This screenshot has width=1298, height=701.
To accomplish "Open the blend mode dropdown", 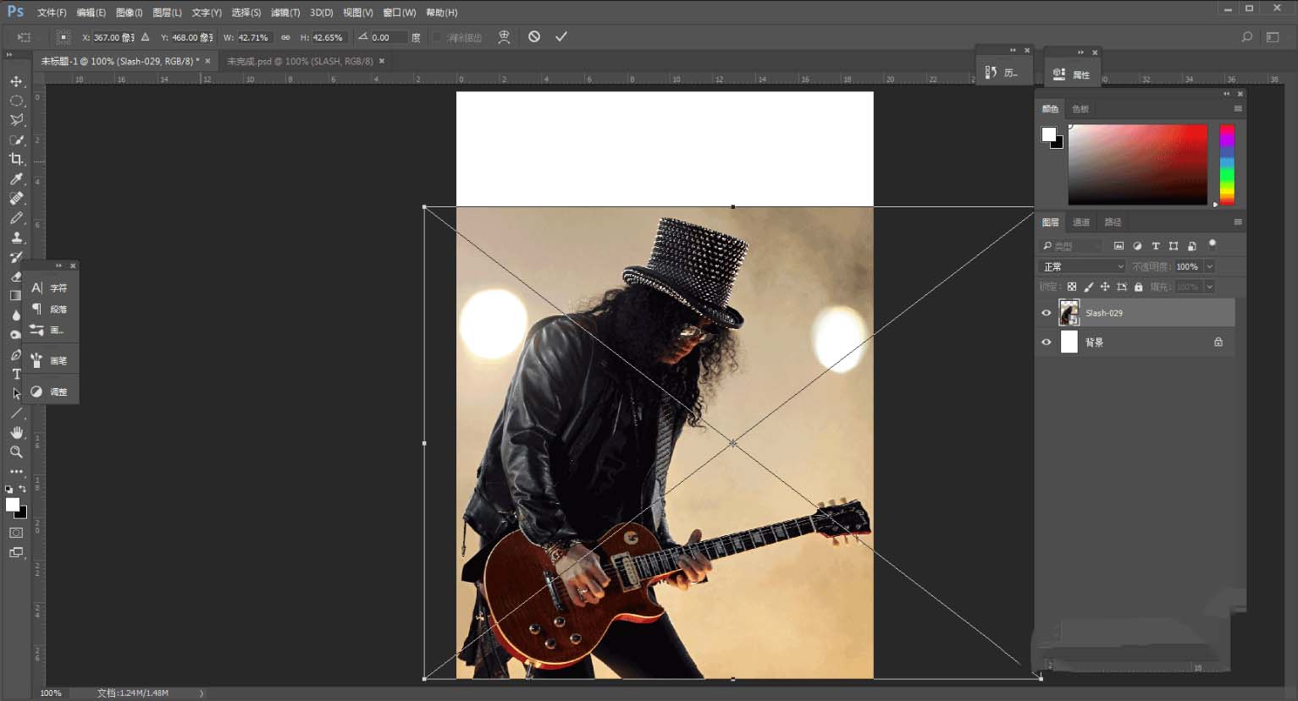I will [1083, 266].
